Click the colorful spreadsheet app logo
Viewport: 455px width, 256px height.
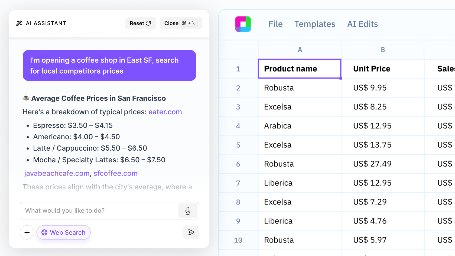tap(243, 24)
